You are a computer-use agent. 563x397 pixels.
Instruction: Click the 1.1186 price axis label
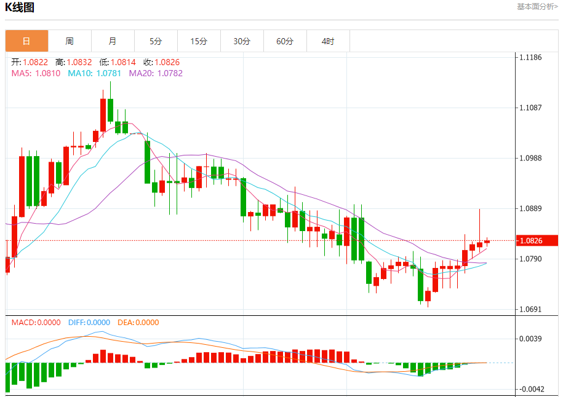(530, 57)
